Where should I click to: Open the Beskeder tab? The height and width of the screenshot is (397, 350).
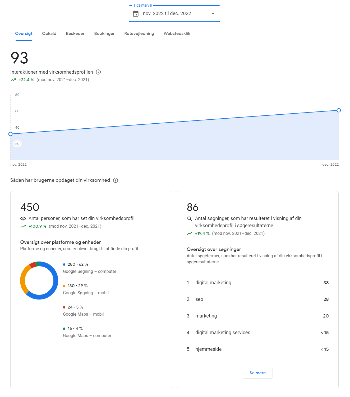point(75,34)
